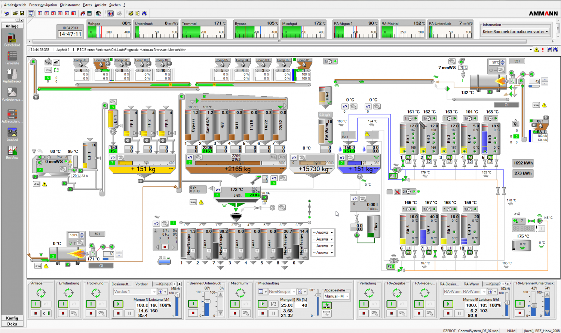Adjust the 180°C burner temperature stepper
The width and height of the screenshot is (561, 333).
click(82, 235)
